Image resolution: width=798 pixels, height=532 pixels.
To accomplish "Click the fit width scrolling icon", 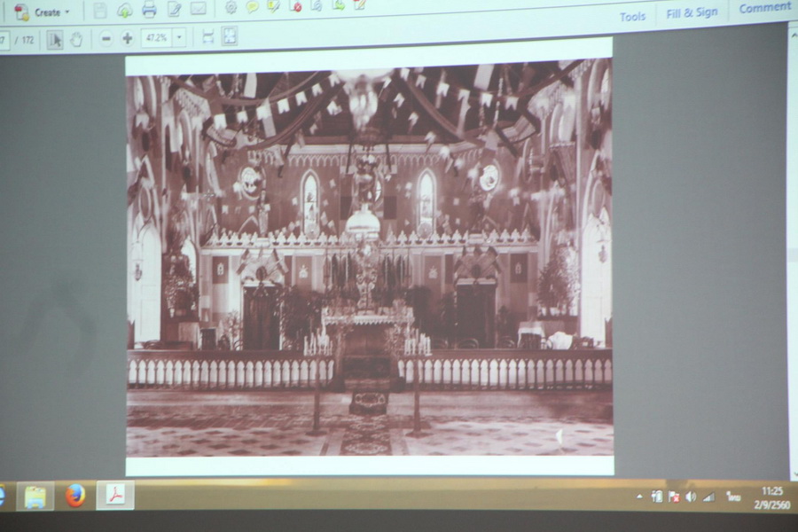I will pos(207,36).
